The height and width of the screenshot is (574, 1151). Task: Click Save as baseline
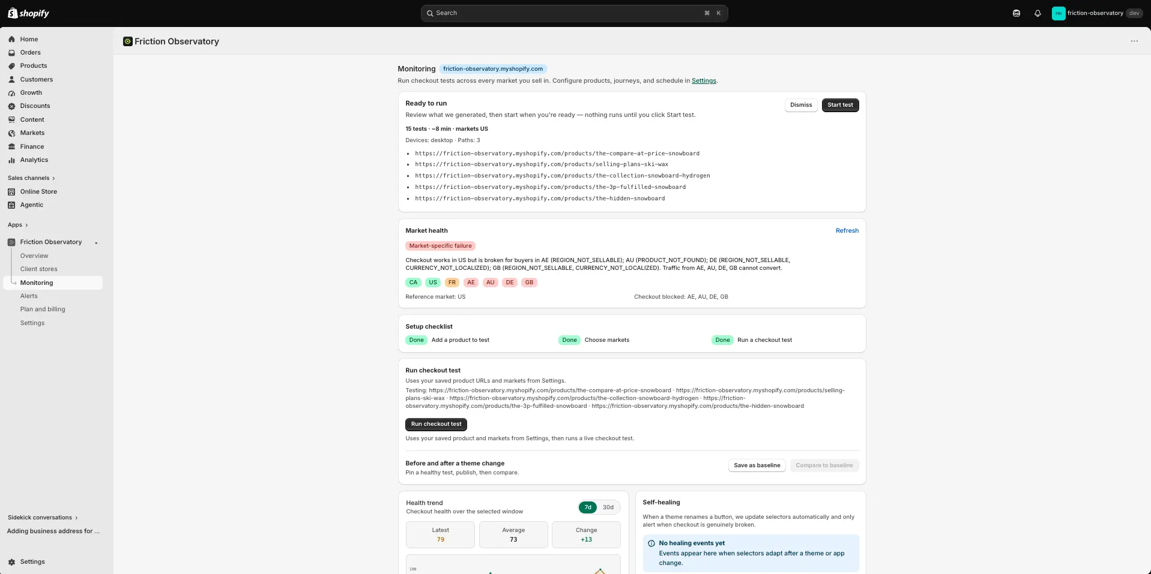tap(757, 465)
